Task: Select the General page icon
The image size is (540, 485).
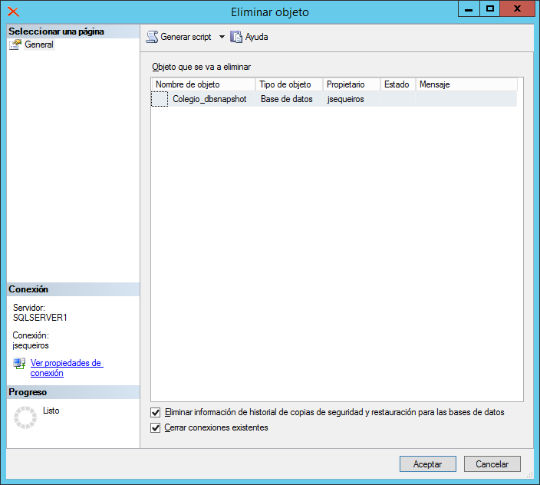Action: coord(15,45)
